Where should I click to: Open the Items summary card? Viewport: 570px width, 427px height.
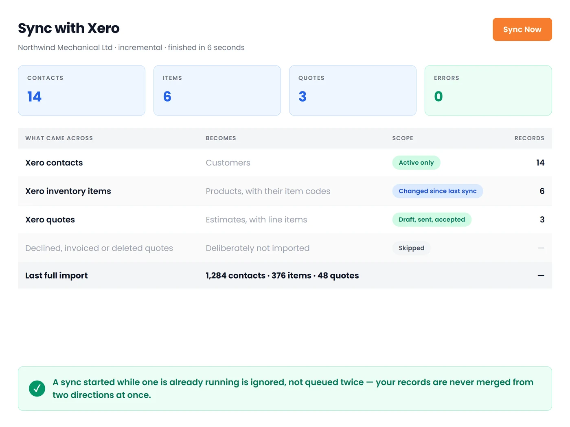pos(217,90)
